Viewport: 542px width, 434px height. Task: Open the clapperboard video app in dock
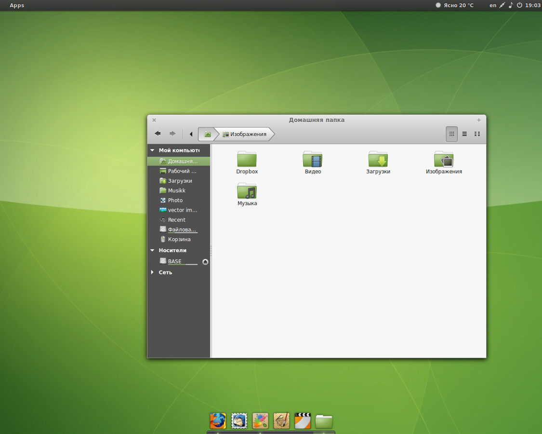tap(303, 421)
